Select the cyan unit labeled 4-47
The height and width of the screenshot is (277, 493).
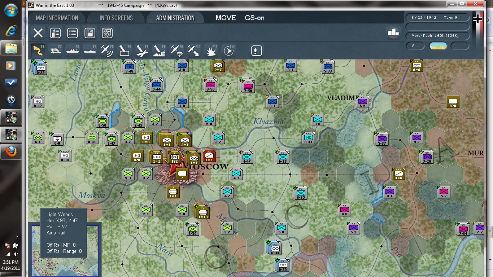point(247,157)
